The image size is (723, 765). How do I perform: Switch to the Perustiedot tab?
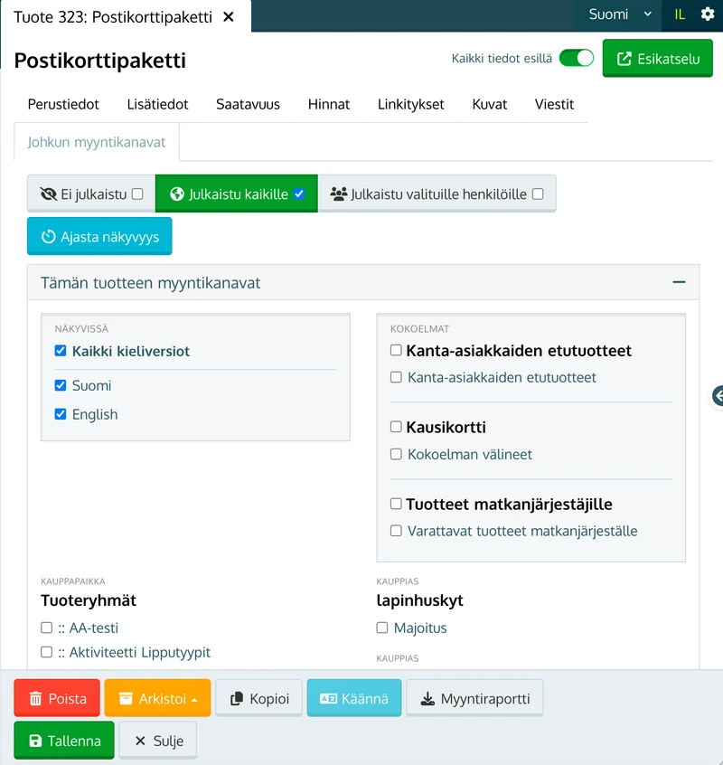coord(63,104)
